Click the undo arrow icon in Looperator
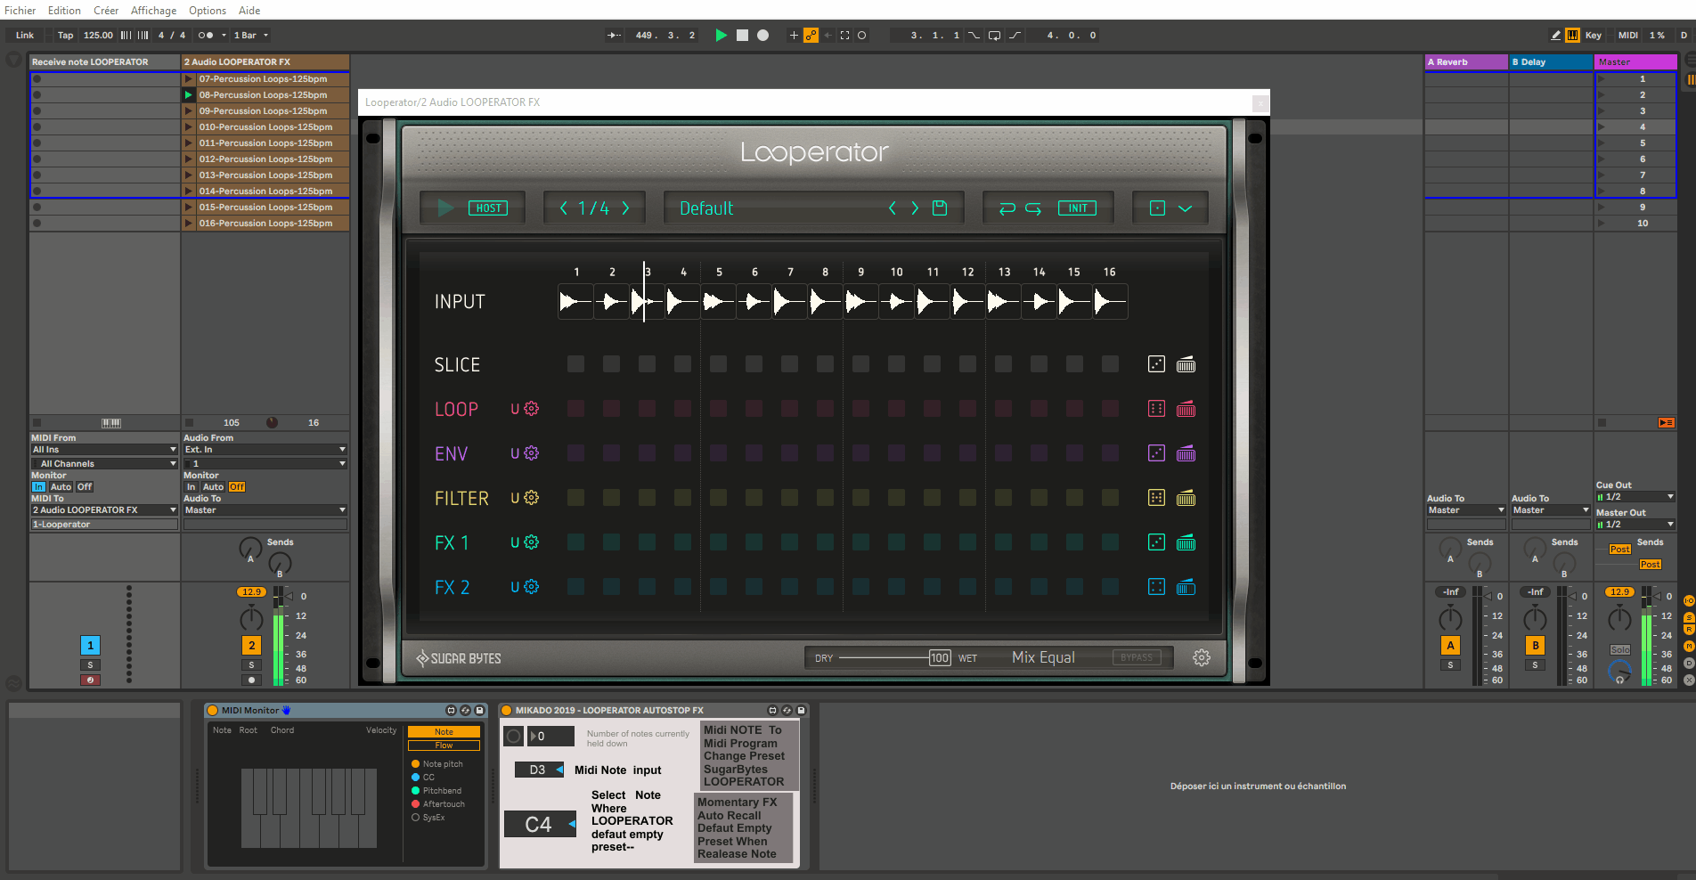 tap(1007, 208)
